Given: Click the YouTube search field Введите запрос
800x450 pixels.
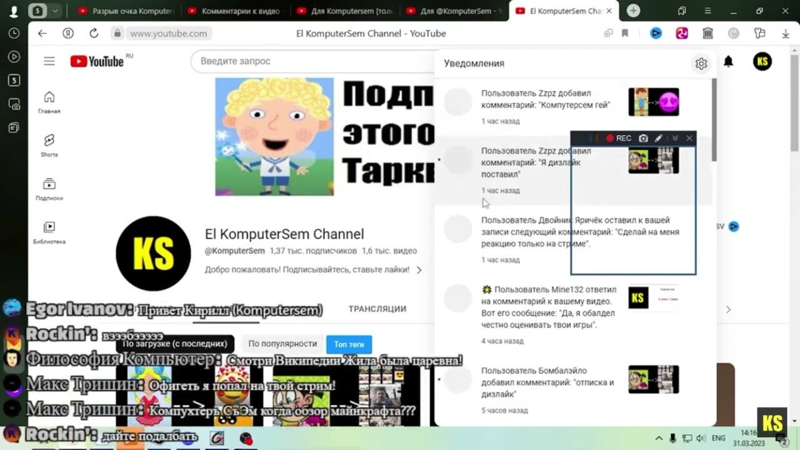Looking at the screenshot, I should pyautogui.click(x=312, y=61).
